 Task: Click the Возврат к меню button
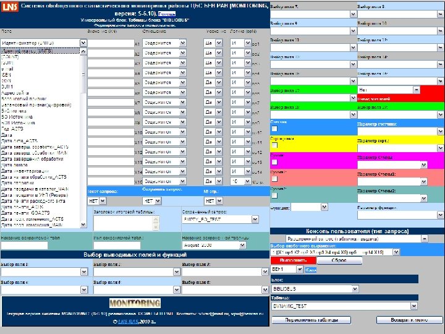(x=409, y=320)
